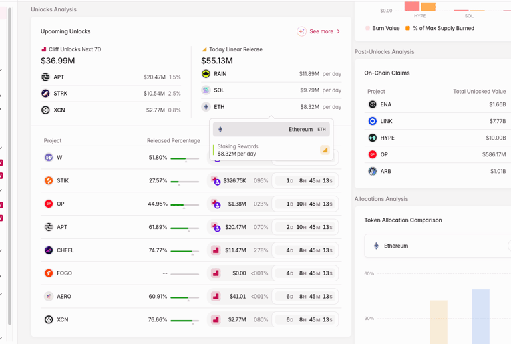Click the $1.66B ENA unlocked value
Image resolution: width=511 pixels, height=344 pixels.
click(497, 104)
